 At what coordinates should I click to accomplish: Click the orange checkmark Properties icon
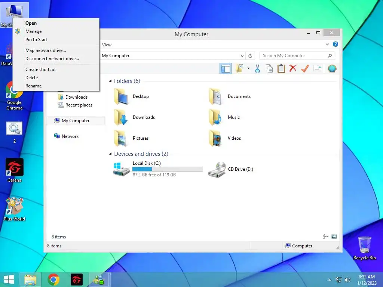pyautogui.click(x=305, y=69)
